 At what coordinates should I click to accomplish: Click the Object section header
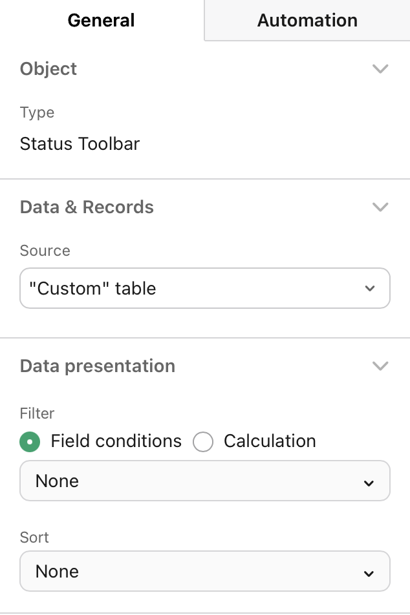coord(49,68)
